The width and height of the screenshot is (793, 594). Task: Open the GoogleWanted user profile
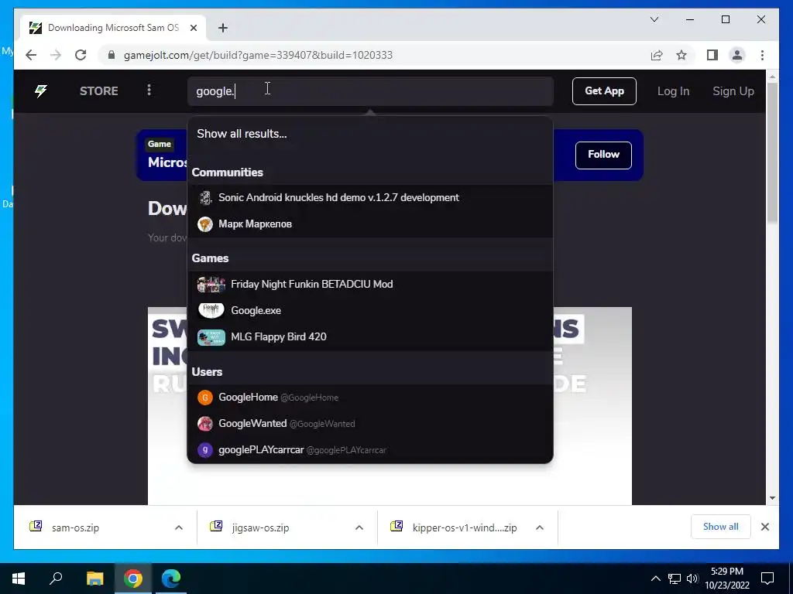pyautogui.click(x=370, y=424)
